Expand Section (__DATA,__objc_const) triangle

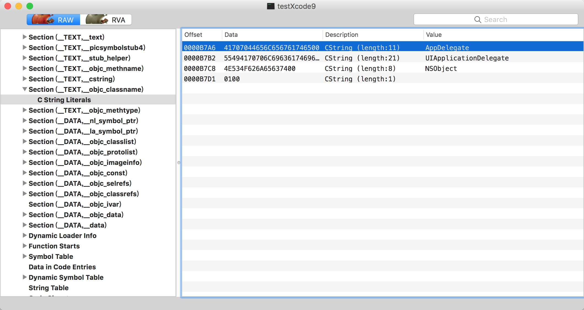point(24,173)
